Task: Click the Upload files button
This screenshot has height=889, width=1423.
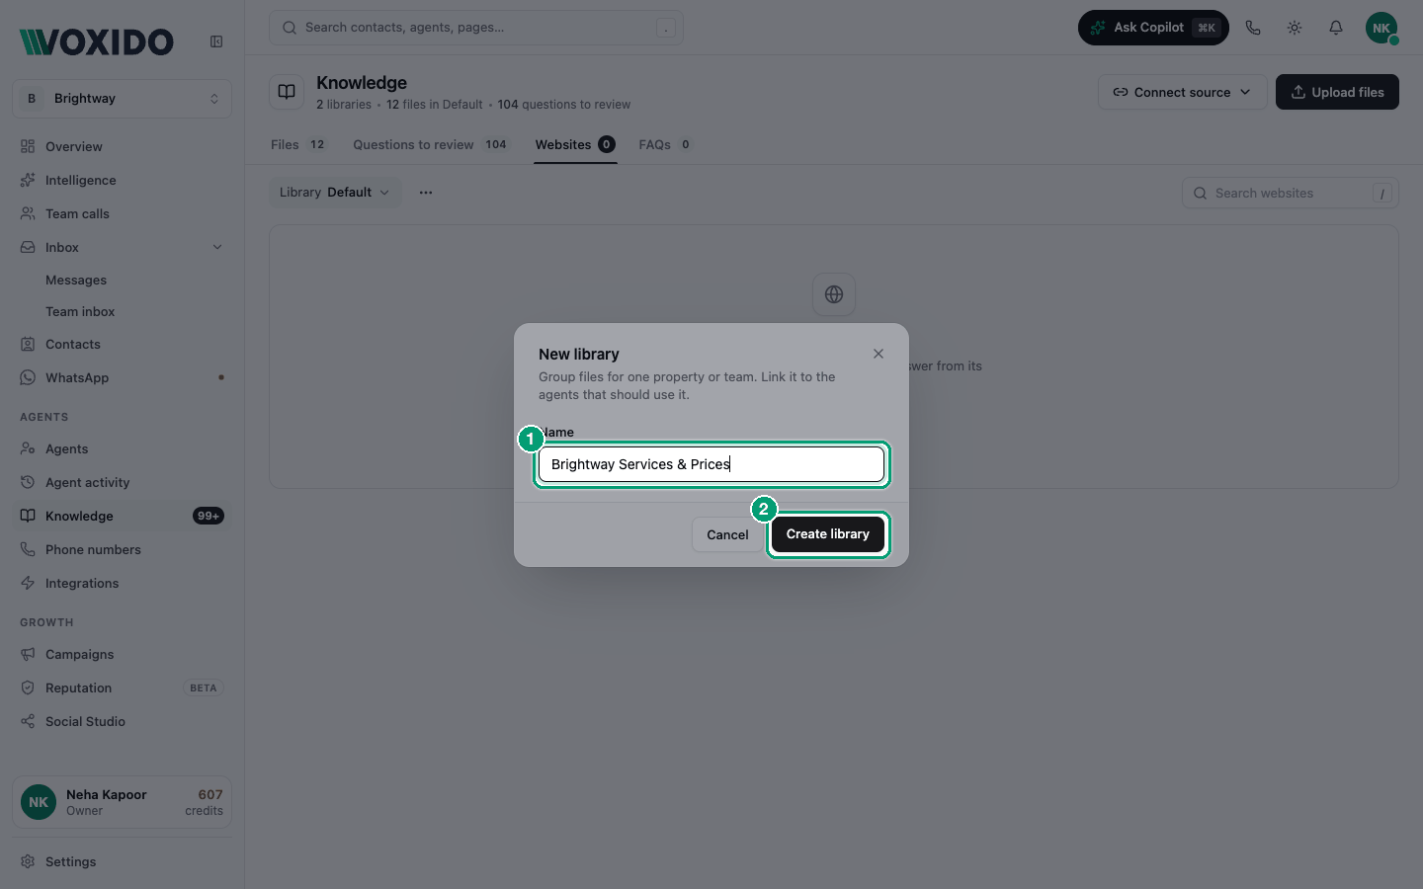Action: (1337, 92)
